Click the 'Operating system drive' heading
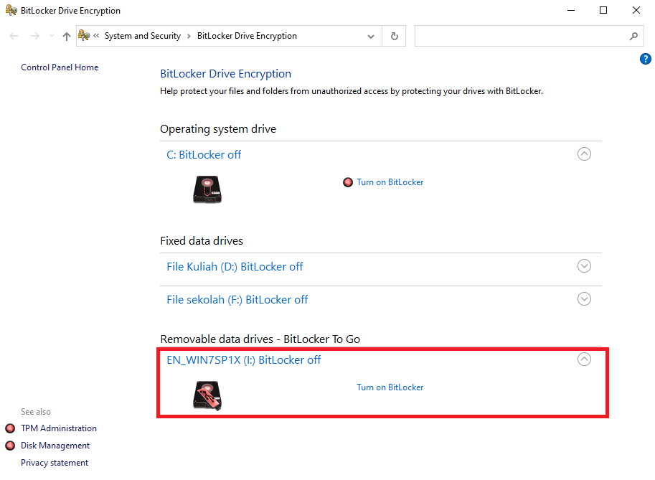The height and width of the screenshot is (480, 655). point(218,129)
